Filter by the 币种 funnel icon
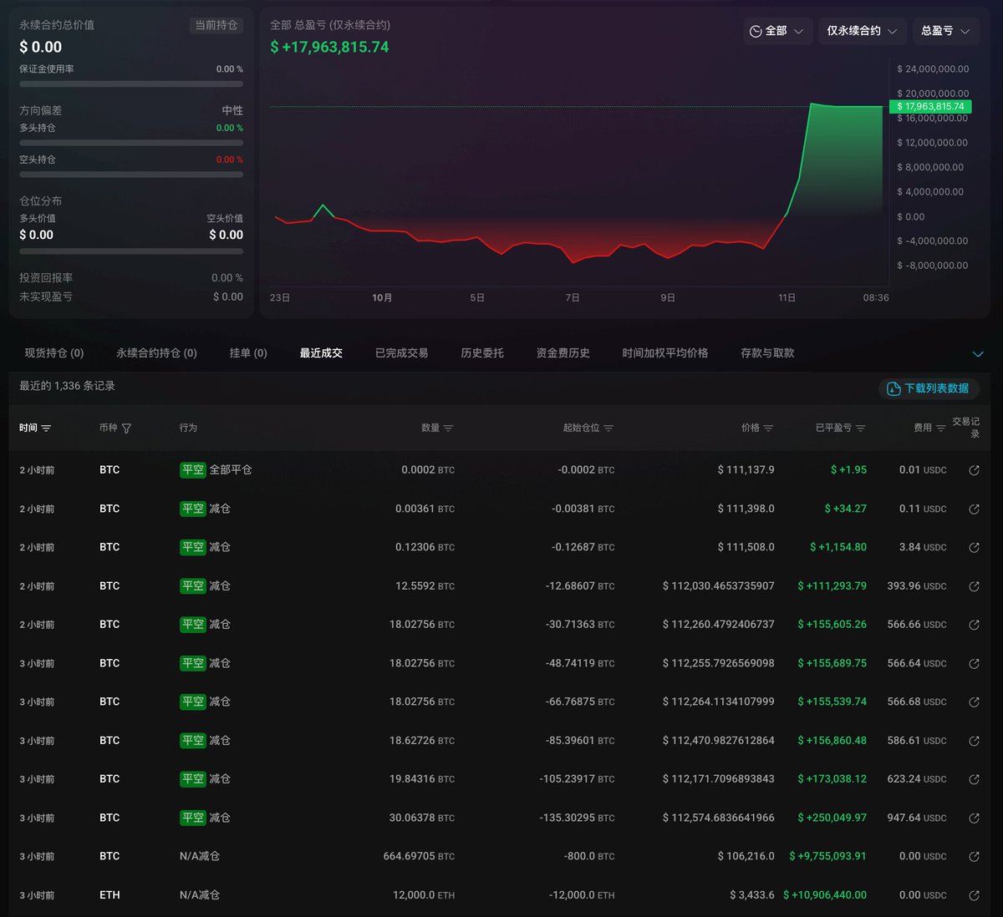The height and width of the screenshot is (917, 1003). 126,428
